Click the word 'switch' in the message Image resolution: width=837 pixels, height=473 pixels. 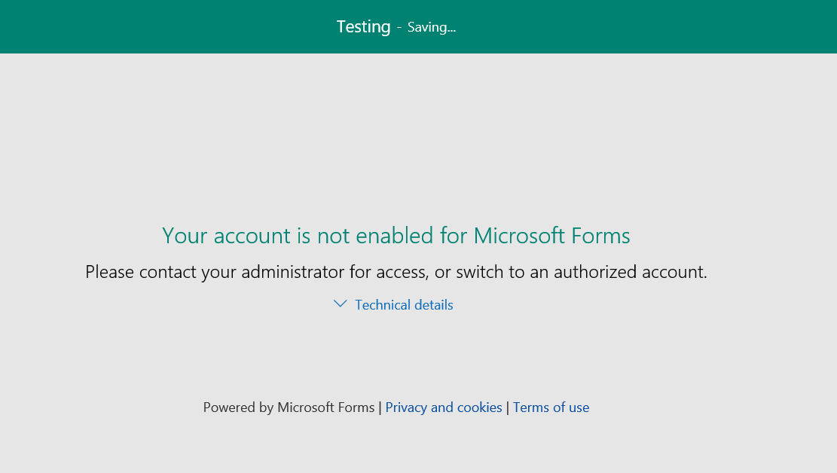tap(479, 272)
